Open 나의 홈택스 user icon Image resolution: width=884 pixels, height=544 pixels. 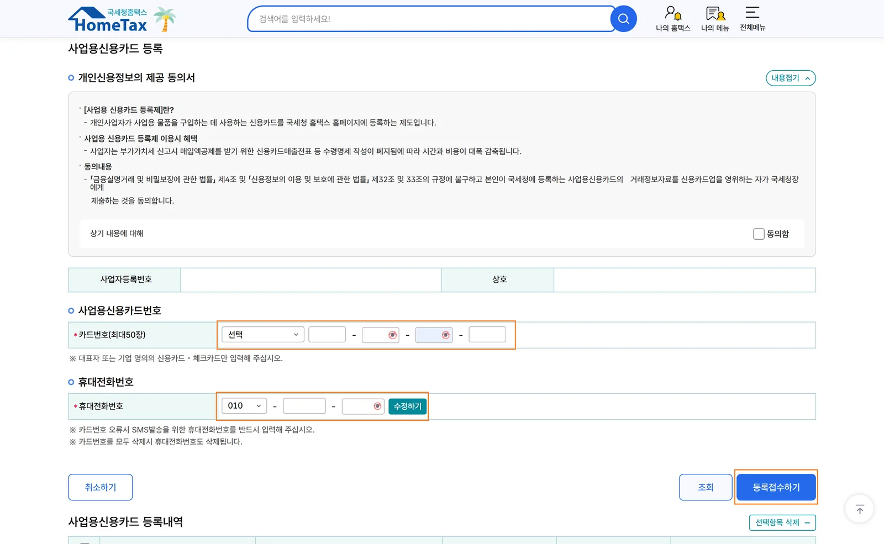673,19
